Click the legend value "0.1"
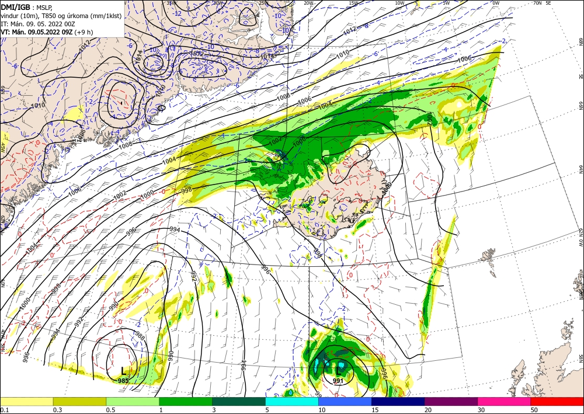 coord(4,410)
